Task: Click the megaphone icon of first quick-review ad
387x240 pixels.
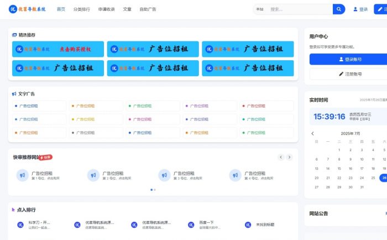Action: point(23,175)
